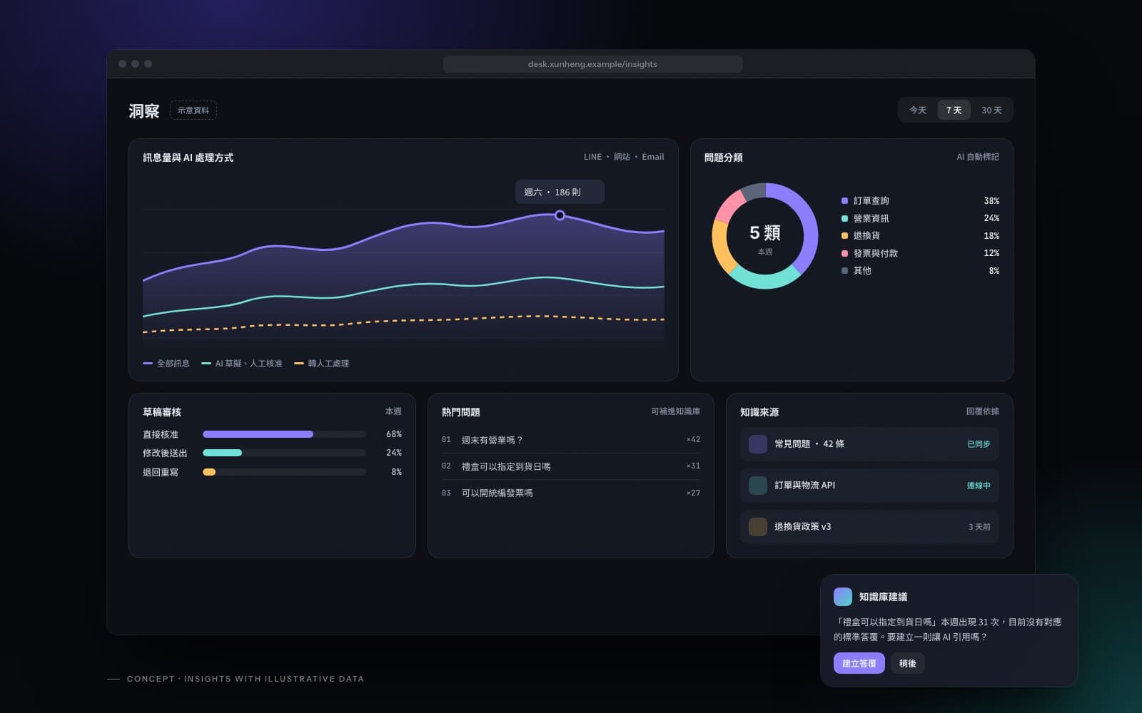Viewport: 1142px width, 713px height.
Task: Click the 常見問題 source icon
Action: pyautogui.click(x=757, y=444)
